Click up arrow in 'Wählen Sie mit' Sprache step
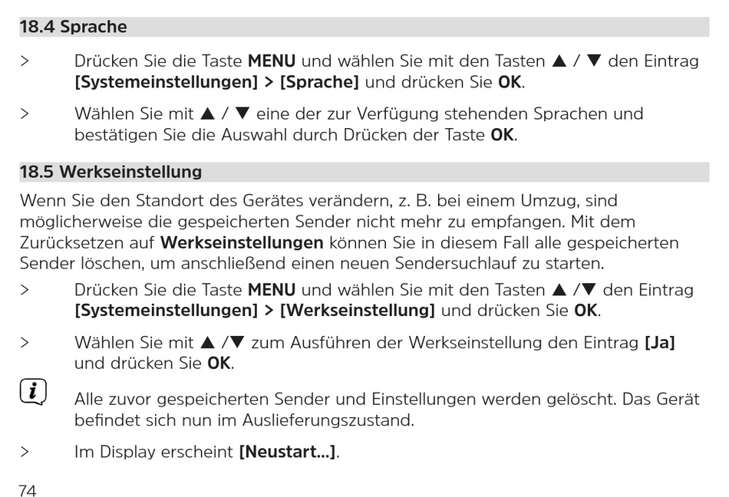The image size is (729, 497). click(x=207, y=114)
